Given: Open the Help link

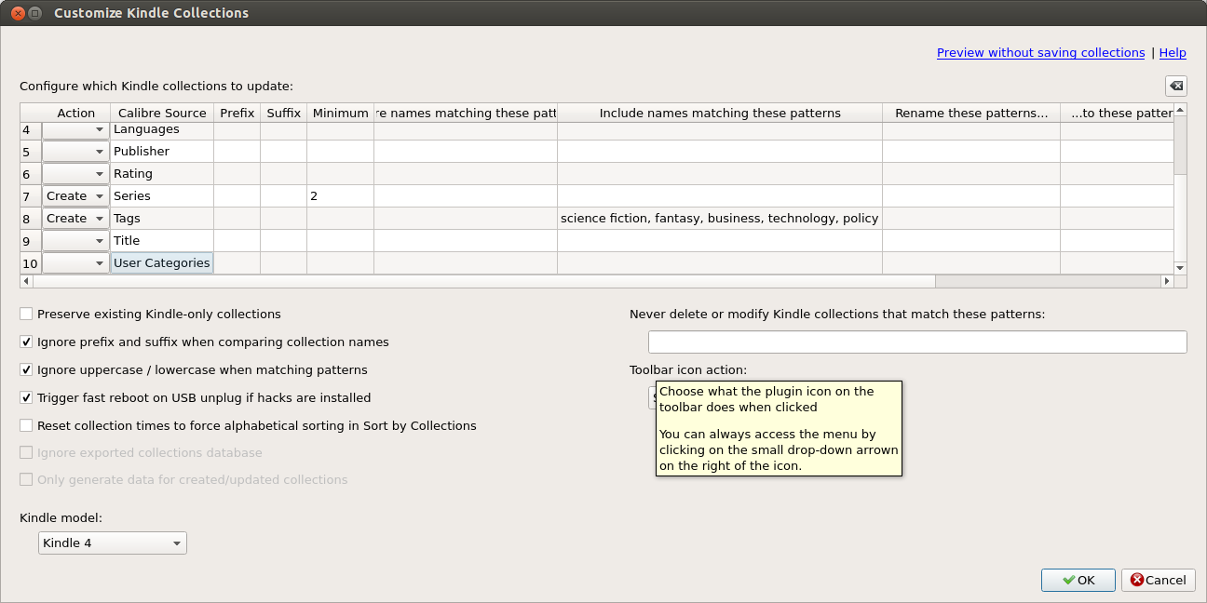Looking at the screenshot, I should click(1173, 53).
